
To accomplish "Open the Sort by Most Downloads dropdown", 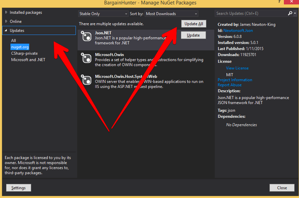I will (x=171, y=14).
